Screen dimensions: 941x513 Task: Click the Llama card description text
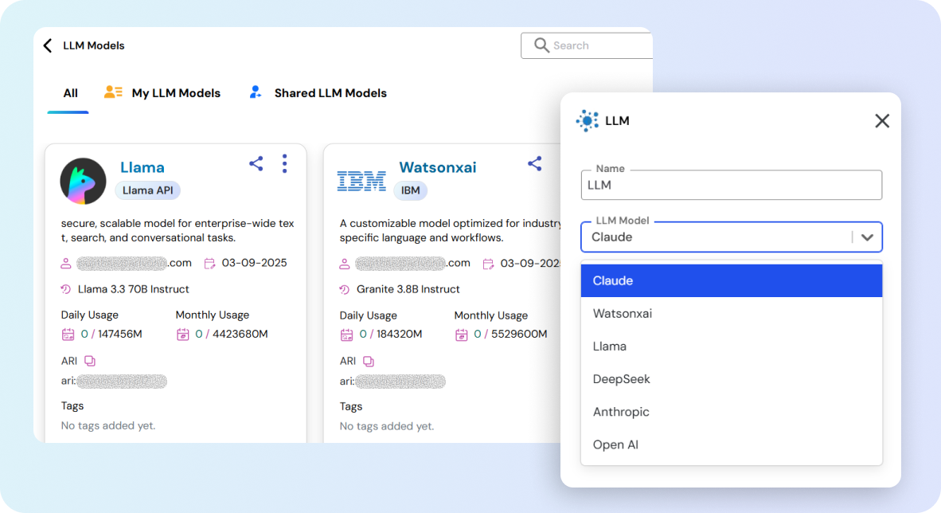pyautogui.click(x=178, y=231)
